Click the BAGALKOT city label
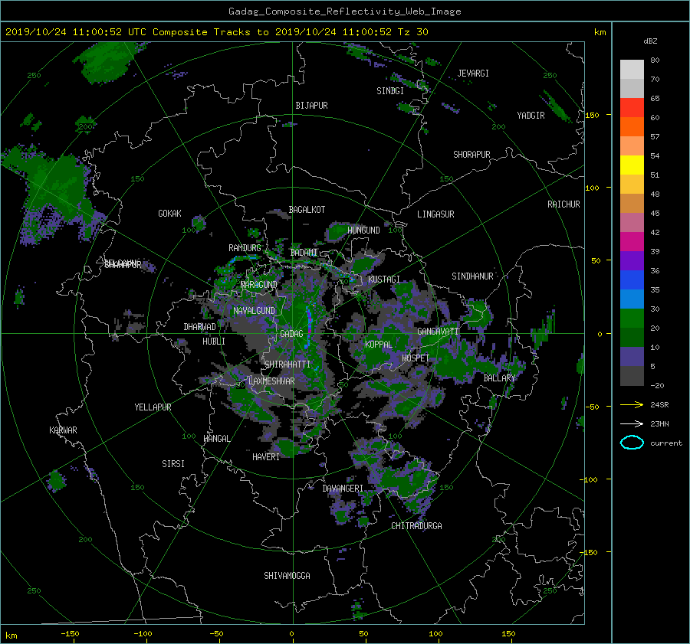 pos(307,210)
